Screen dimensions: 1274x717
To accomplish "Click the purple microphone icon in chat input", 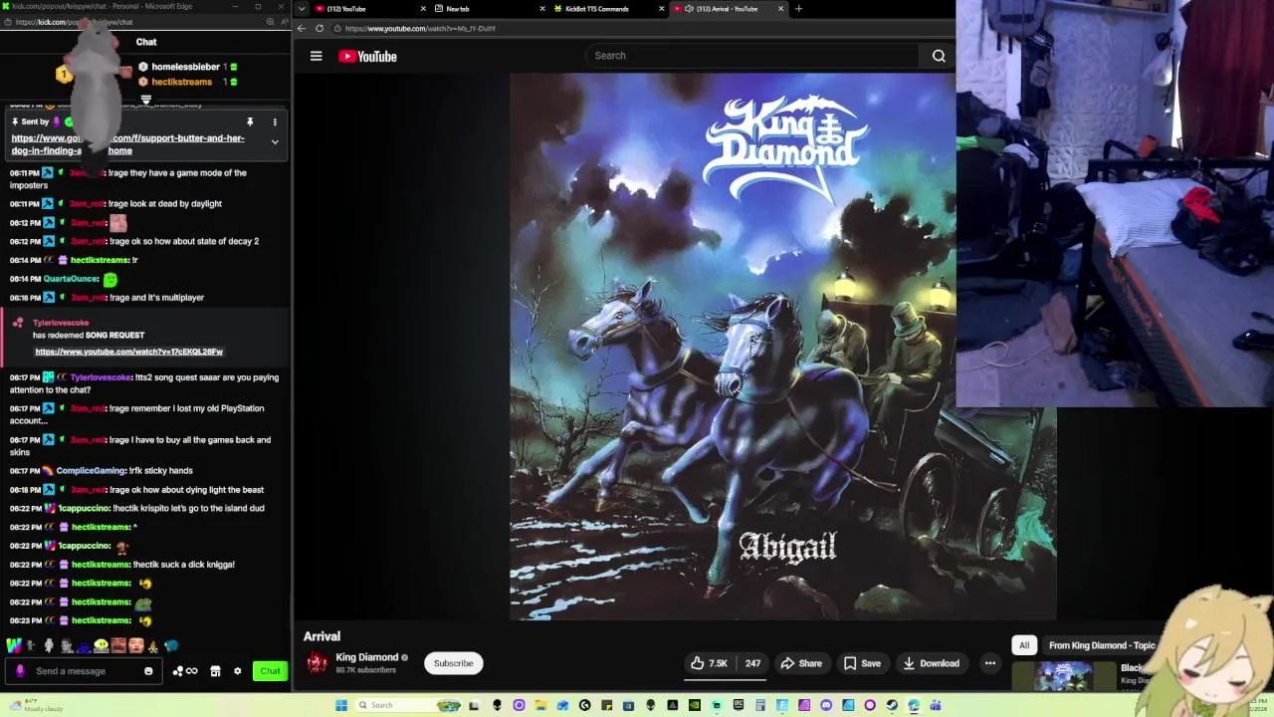I will [x=20, y=671].
